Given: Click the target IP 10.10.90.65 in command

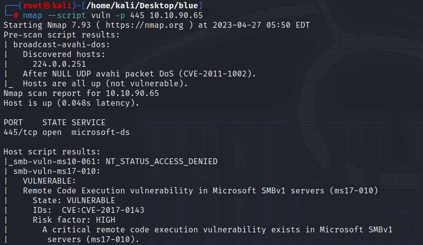Looking at the screenshot, I should click(x=176, y=16).
